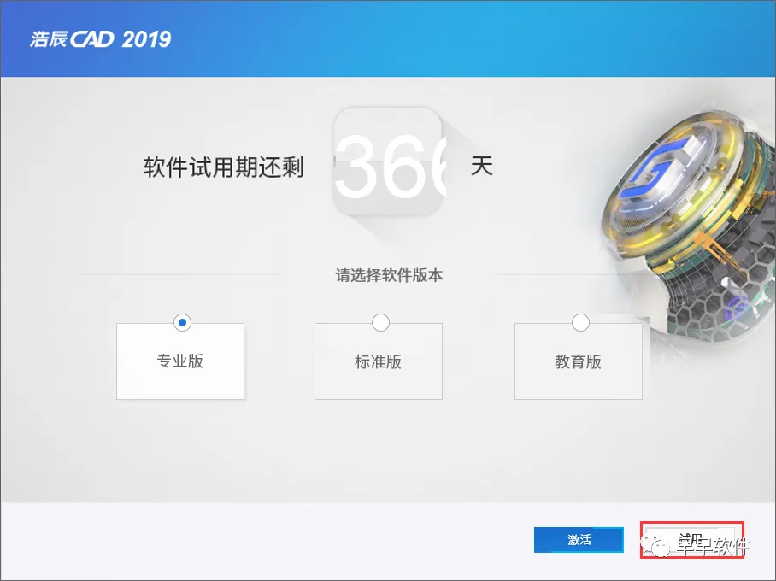Click the 激活 activate button
This screenshot has height=581, width=776.
(x=579, y=539)
